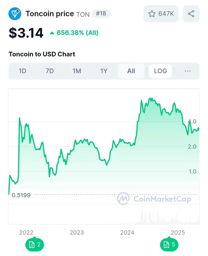
Task: Switch chart to 1Y range
Action: (x=104, y=71)
